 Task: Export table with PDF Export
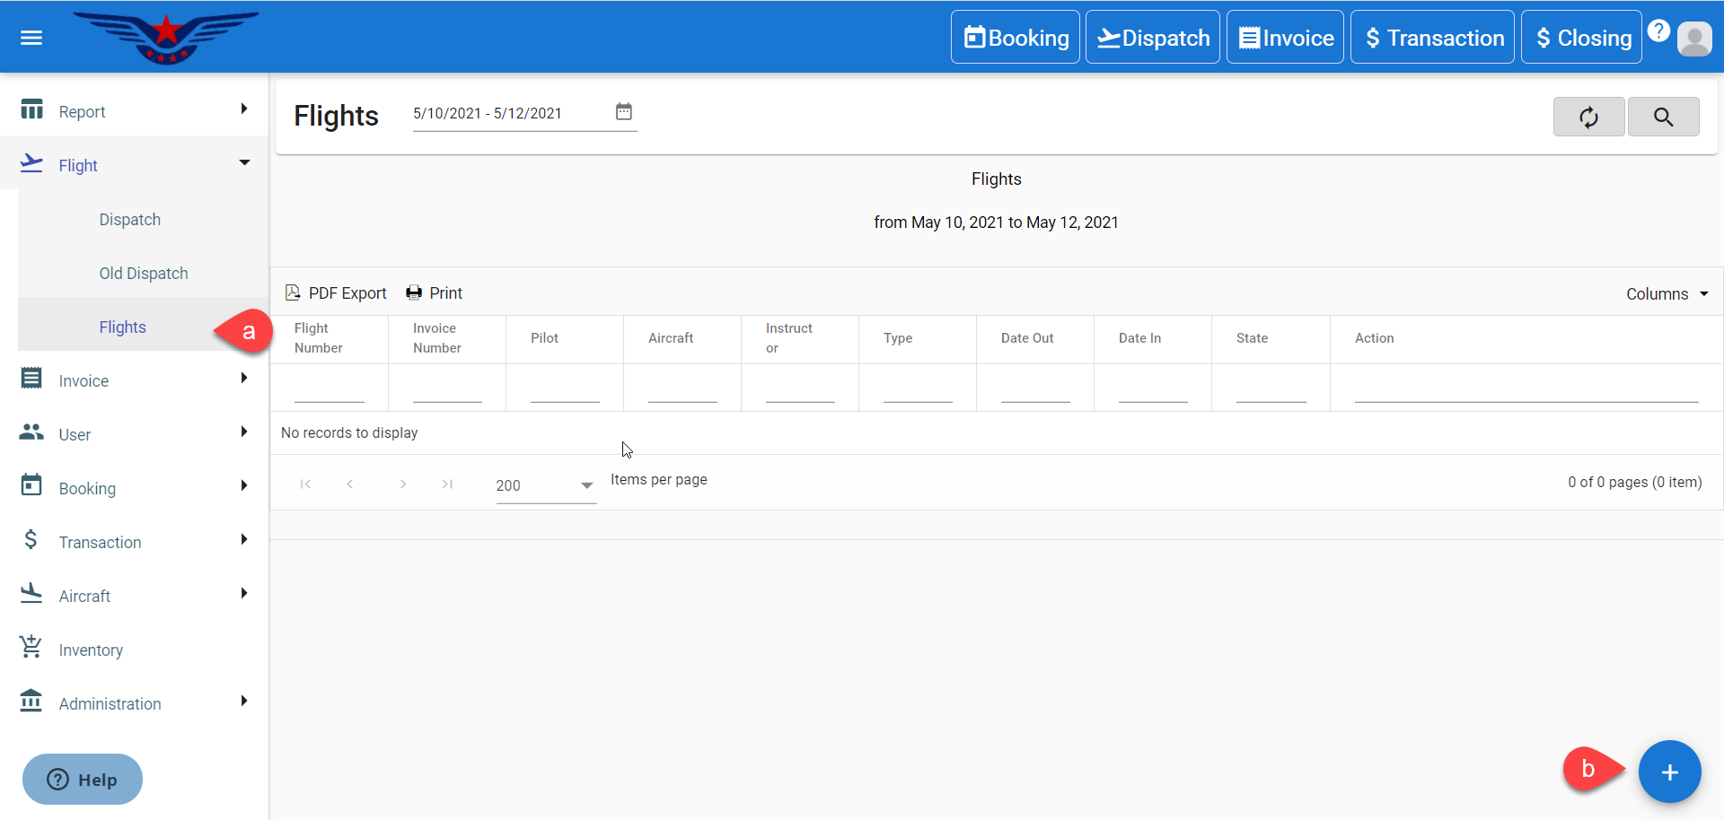click(336, 293)
